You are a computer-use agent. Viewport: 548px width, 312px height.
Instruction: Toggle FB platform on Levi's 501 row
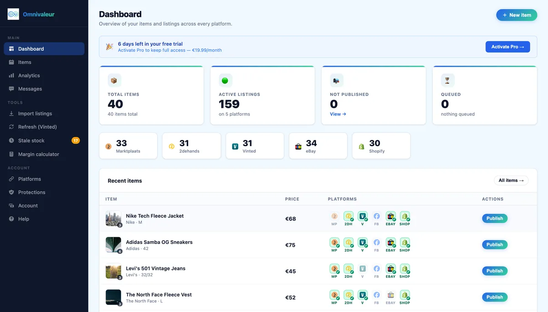(377, 271)
